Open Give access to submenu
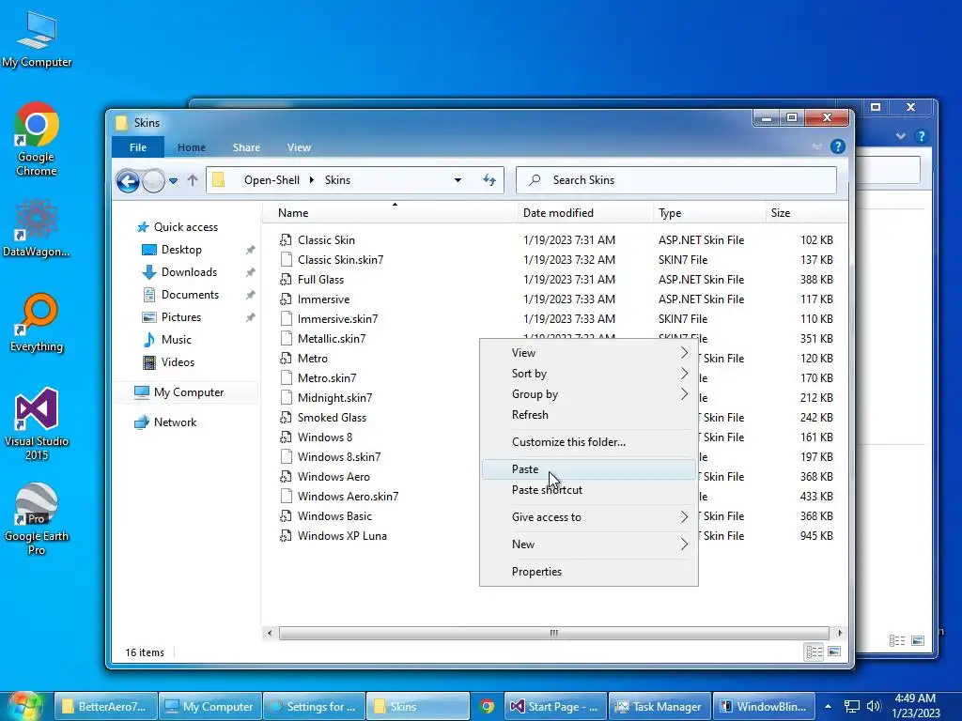This screenshot has width=962, height=721. (x=589, y=517)
